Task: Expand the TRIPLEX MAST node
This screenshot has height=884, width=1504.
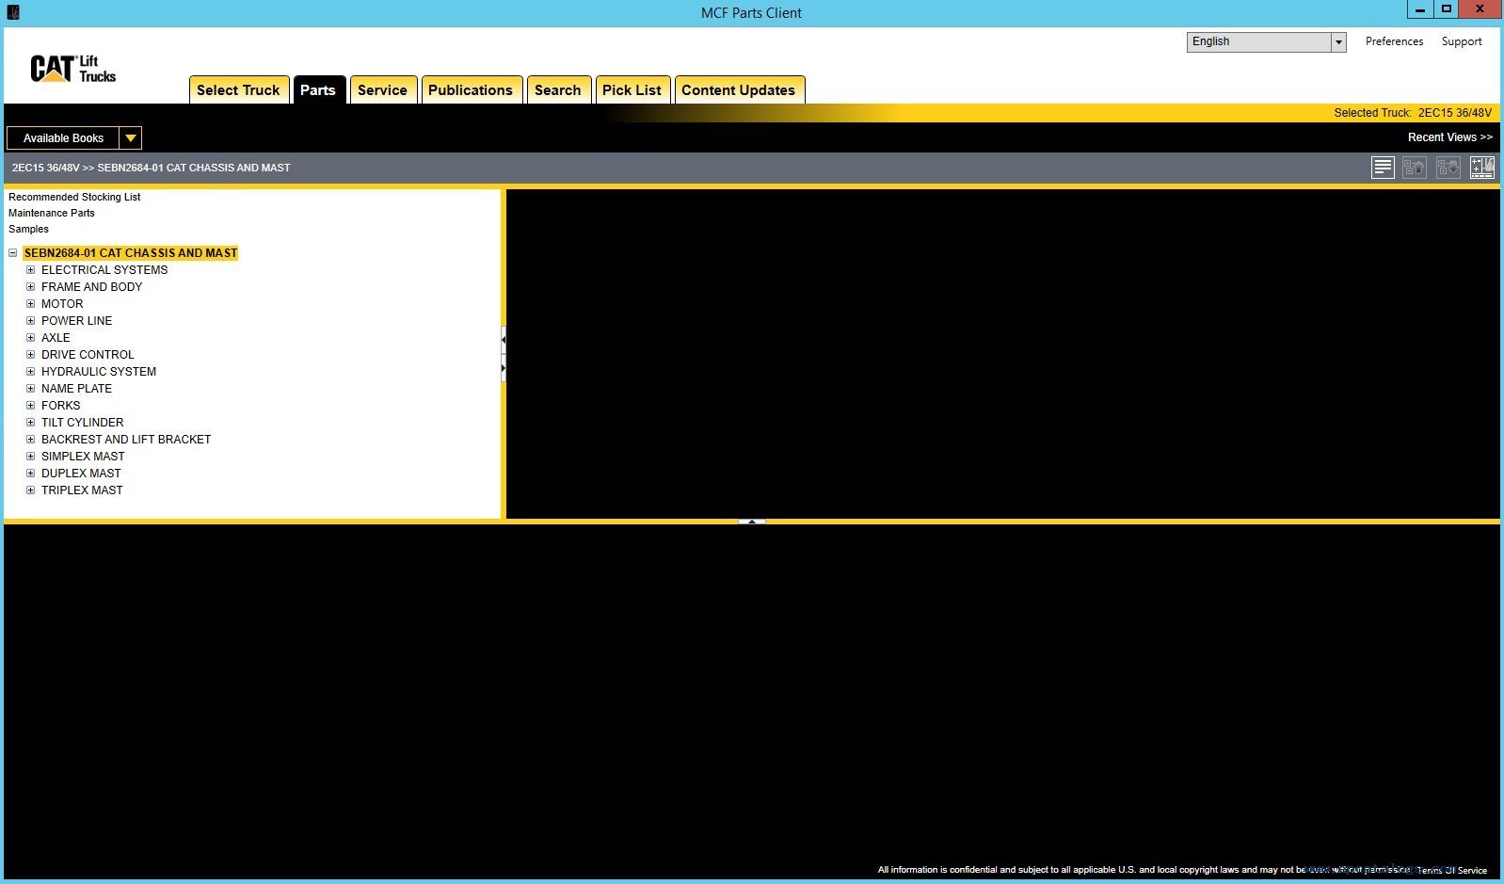Action: (x=30, y=490)
